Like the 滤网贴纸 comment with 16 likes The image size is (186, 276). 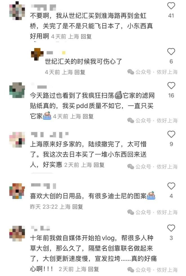coord(171,86)
